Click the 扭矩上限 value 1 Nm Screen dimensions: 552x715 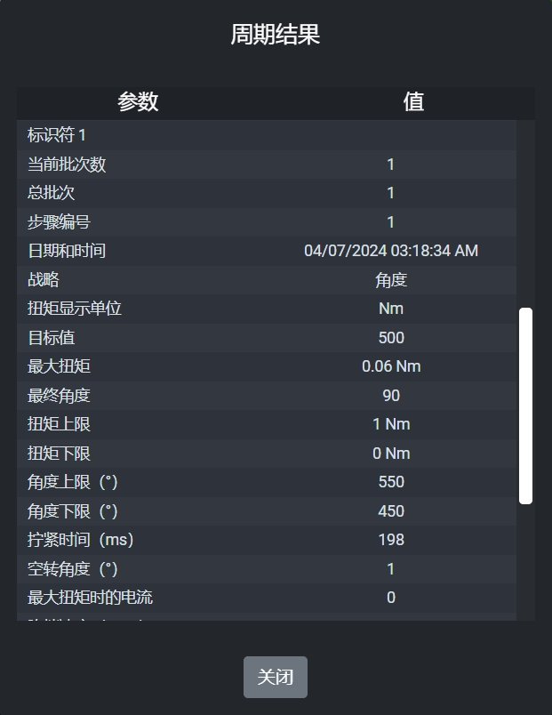pyautogui.click(x=391, y=424)
